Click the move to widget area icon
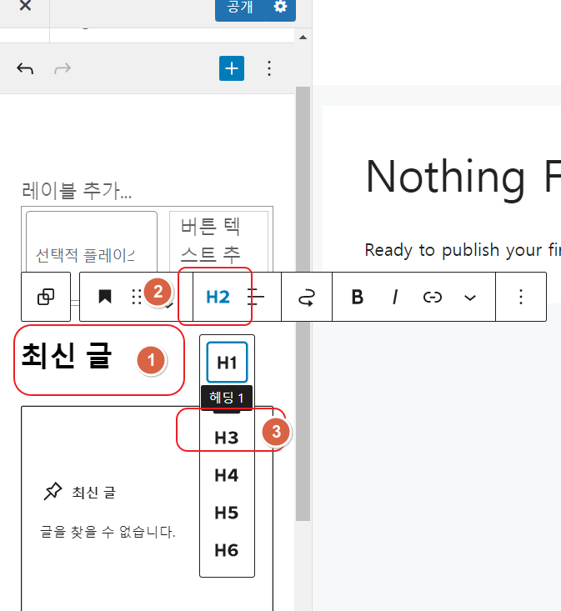561x611 pixels. [307, 297]
